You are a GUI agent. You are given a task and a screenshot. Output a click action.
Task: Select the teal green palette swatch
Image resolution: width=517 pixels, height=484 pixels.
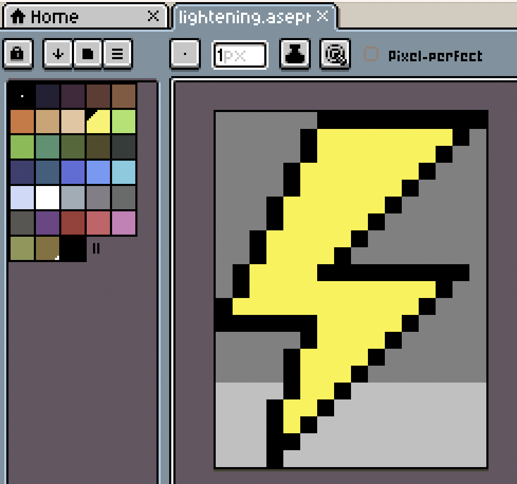48,146
